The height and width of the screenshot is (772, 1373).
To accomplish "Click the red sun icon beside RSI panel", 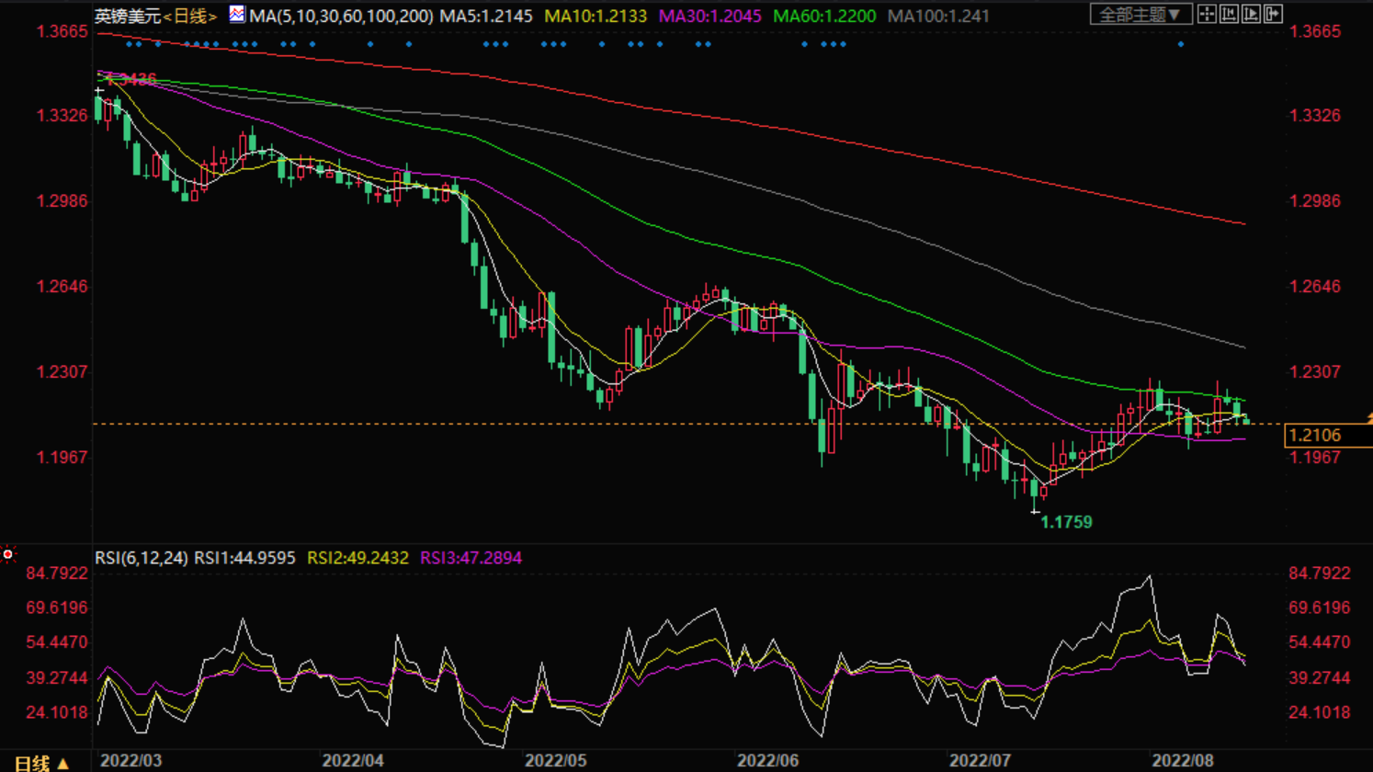I will tap(8, 554).
